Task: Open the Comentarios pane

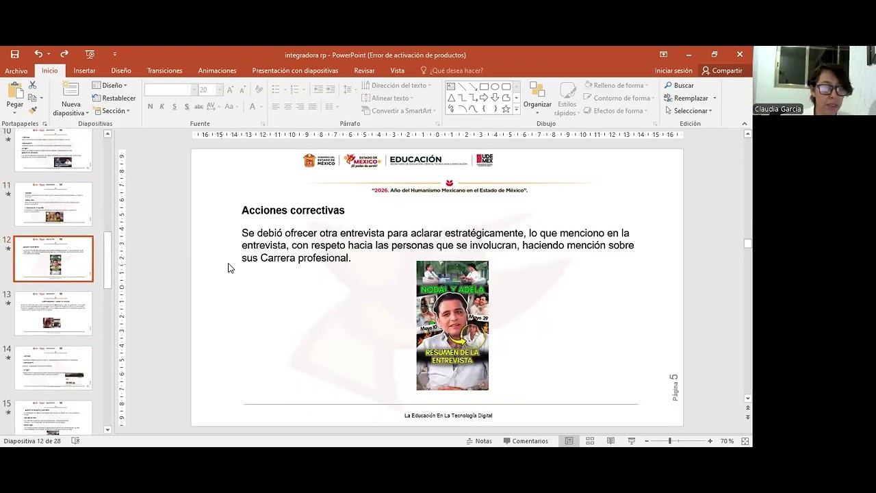Action: [525, 441]
